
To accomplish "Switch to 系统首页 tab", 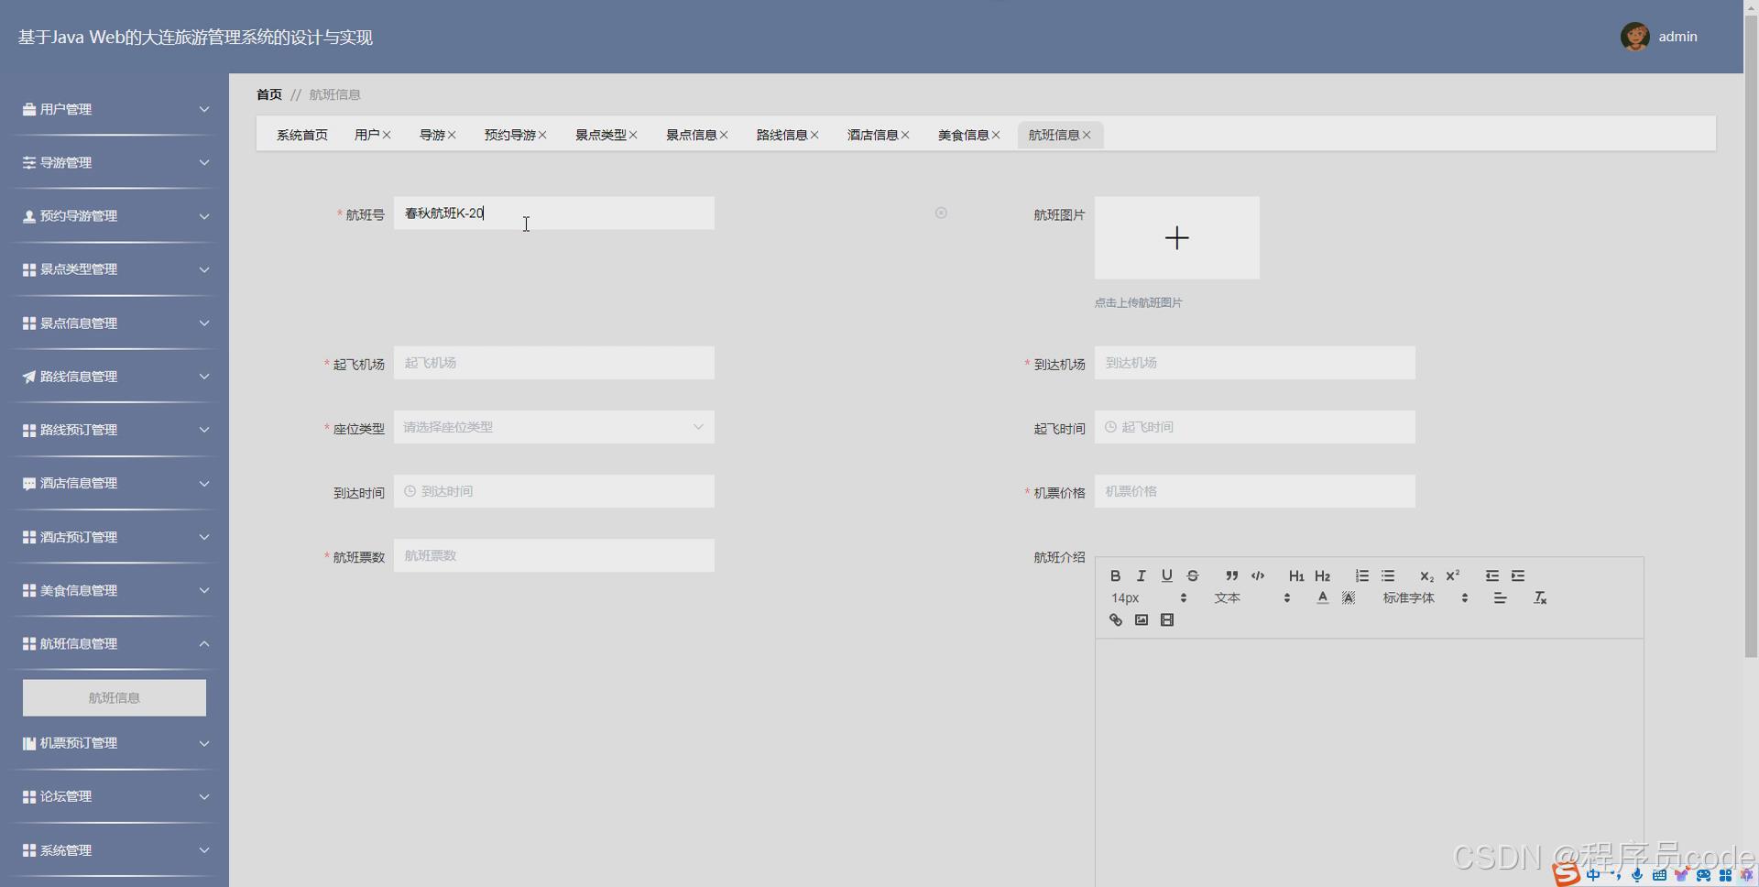I will coord(302,135).
